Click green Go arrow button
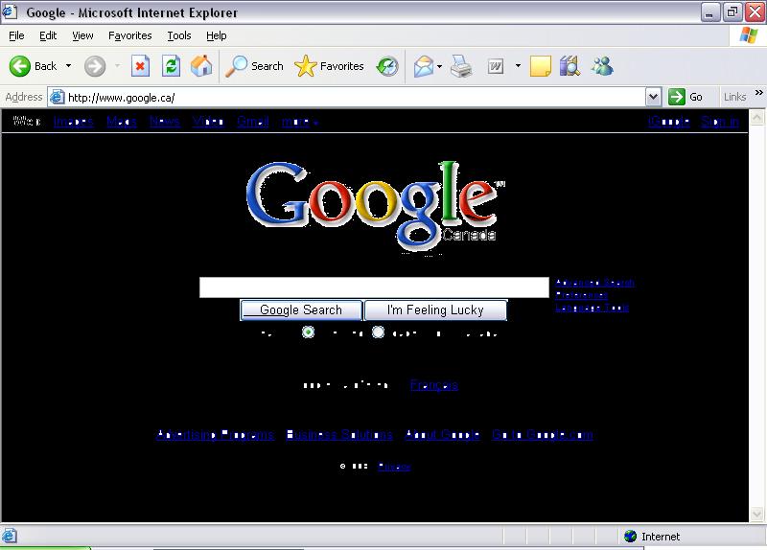 (x=677, y=97)
